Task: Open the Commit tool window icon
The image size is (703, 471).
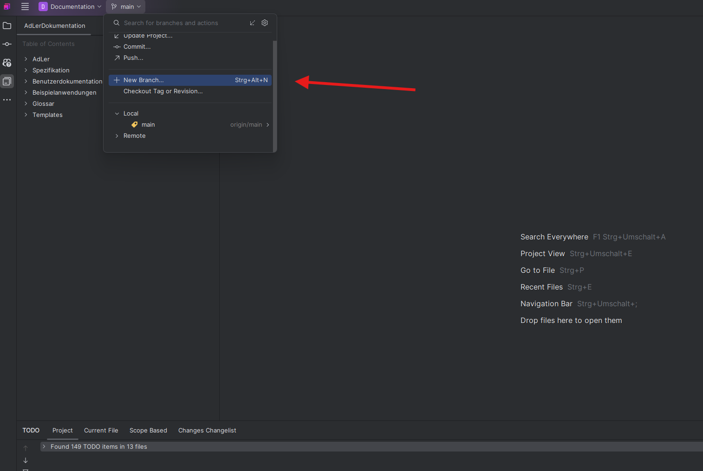Action: click(x=7, y=44)
